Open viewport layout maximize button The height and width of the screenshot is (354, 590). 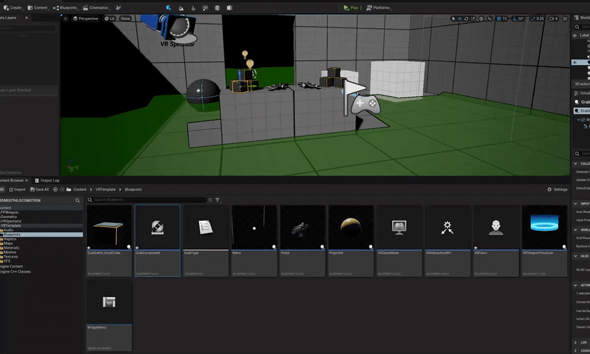(x=565, y=19)
